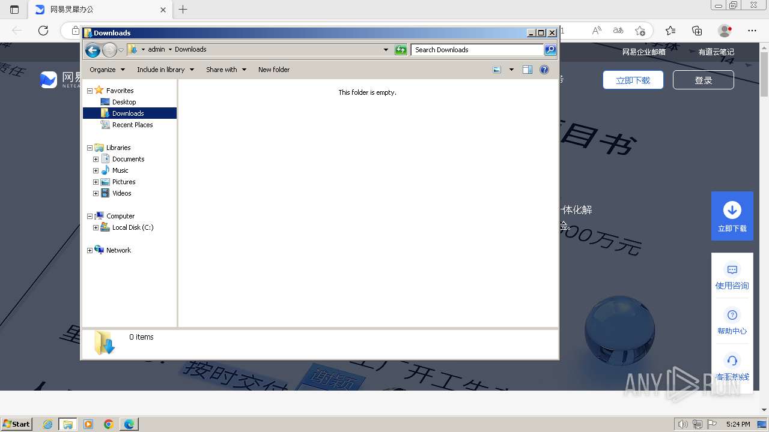
Task: Expand the Network tree node
Action: [90, 250]
